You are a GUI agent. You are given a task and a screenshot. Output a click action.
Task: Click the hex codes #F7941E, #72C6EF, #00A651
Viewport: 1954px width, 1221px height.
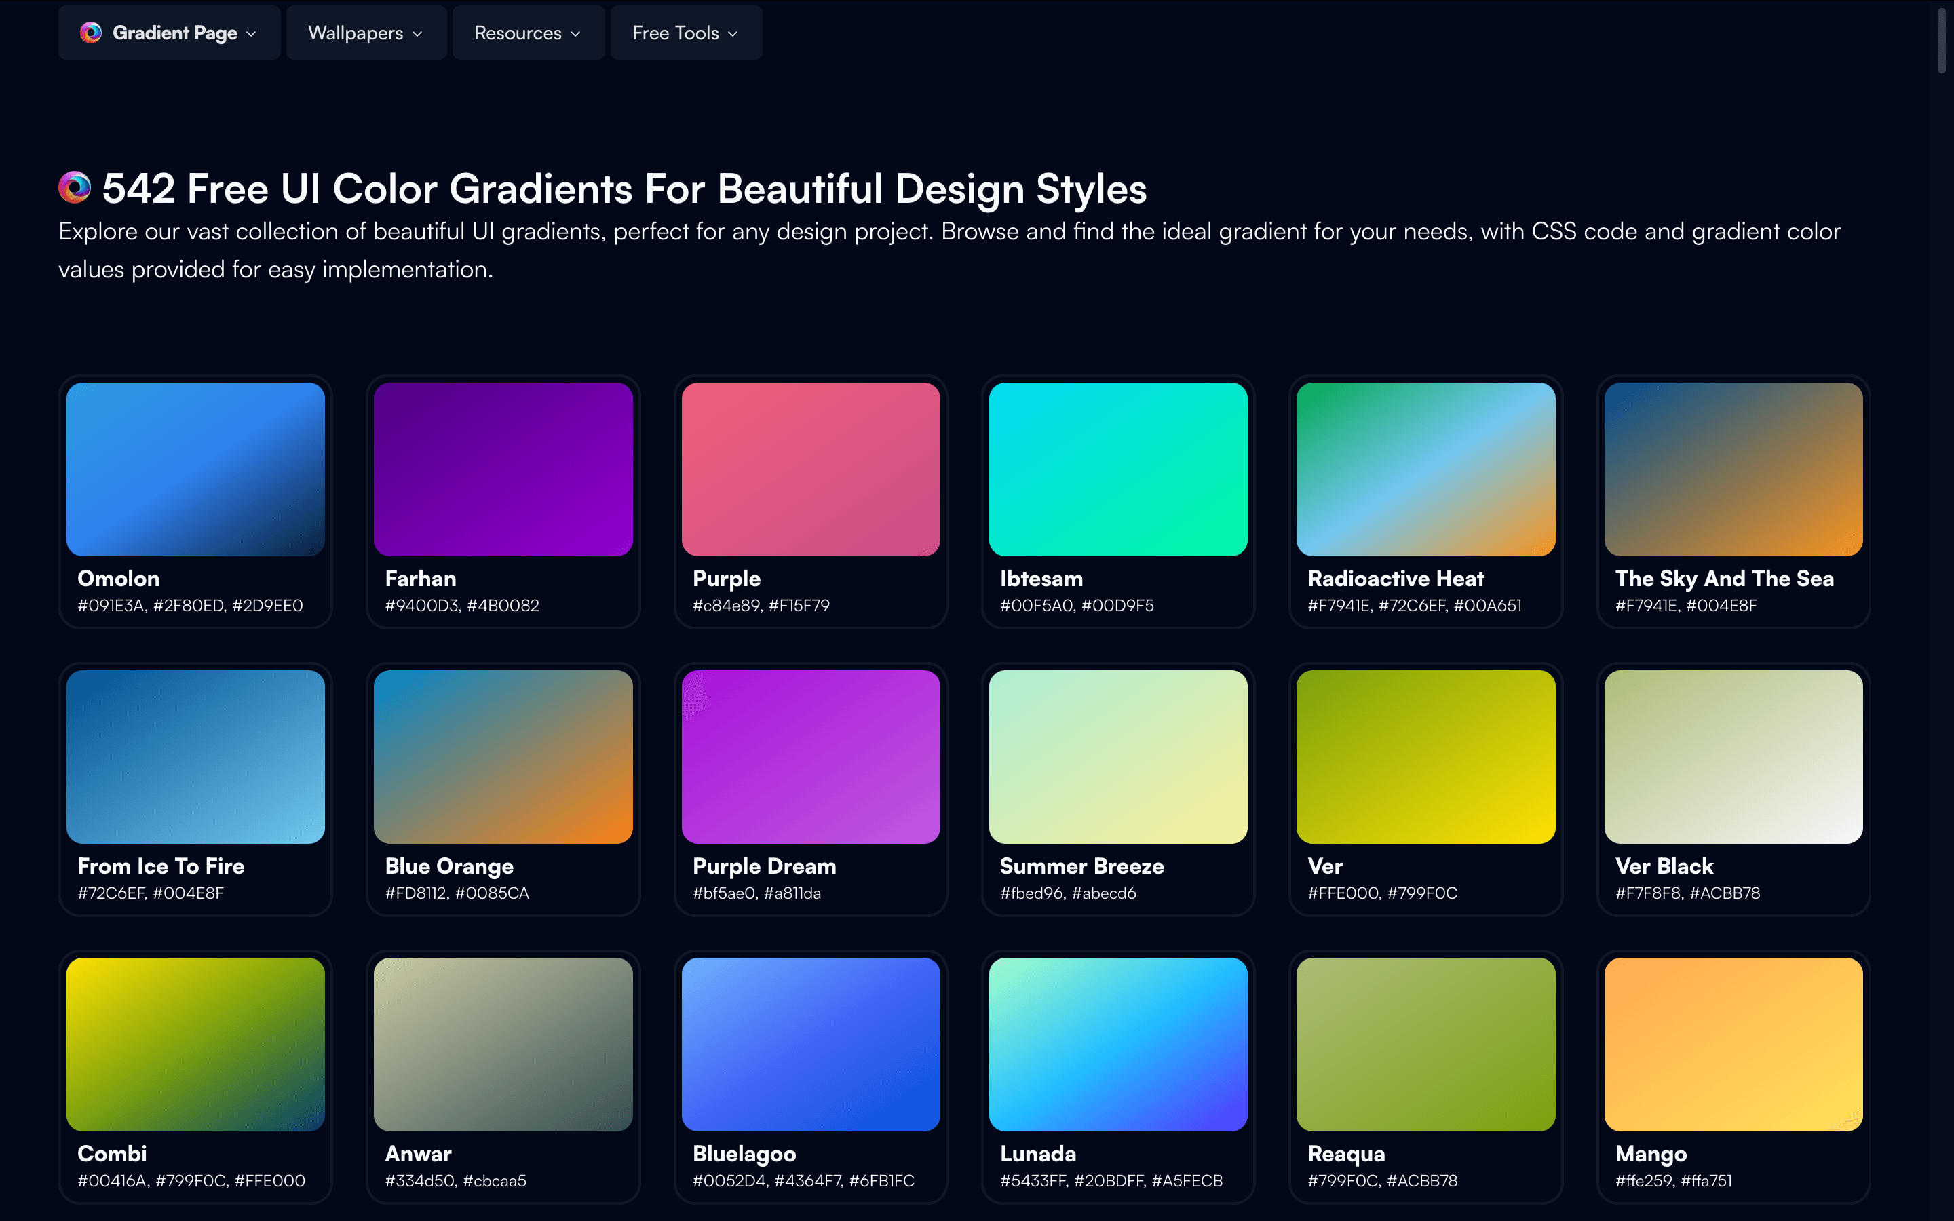(x=1415, y=606)
